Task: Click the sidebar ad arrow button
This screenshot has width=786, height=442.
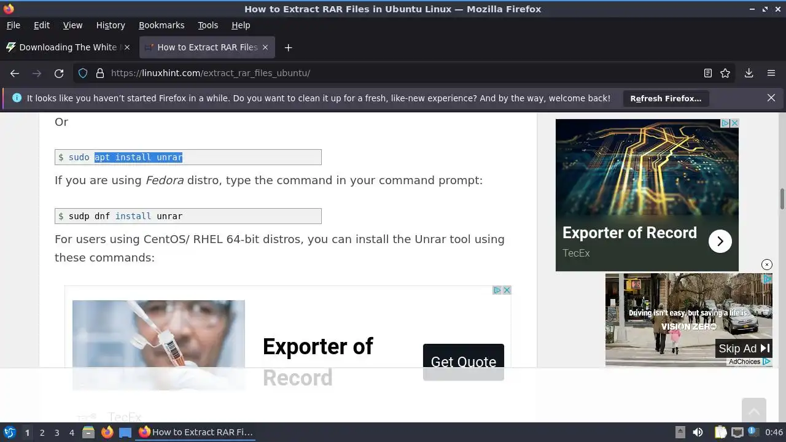Action: (x=720, y=241)
